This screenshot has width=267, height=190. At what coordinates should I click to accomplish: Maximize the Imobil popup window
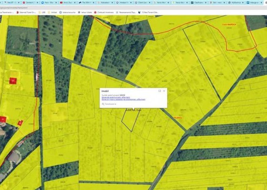pos(159,91)
